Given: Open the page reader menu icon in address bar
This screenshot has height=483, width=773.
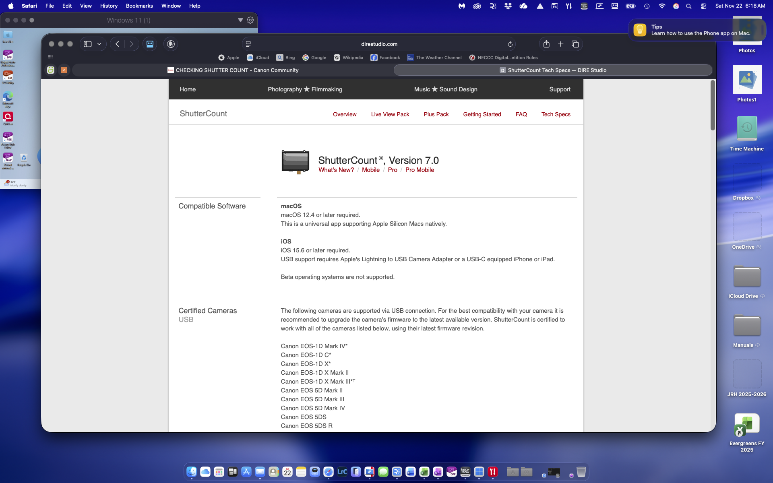Looking at the screenshot, I should 248,44.
